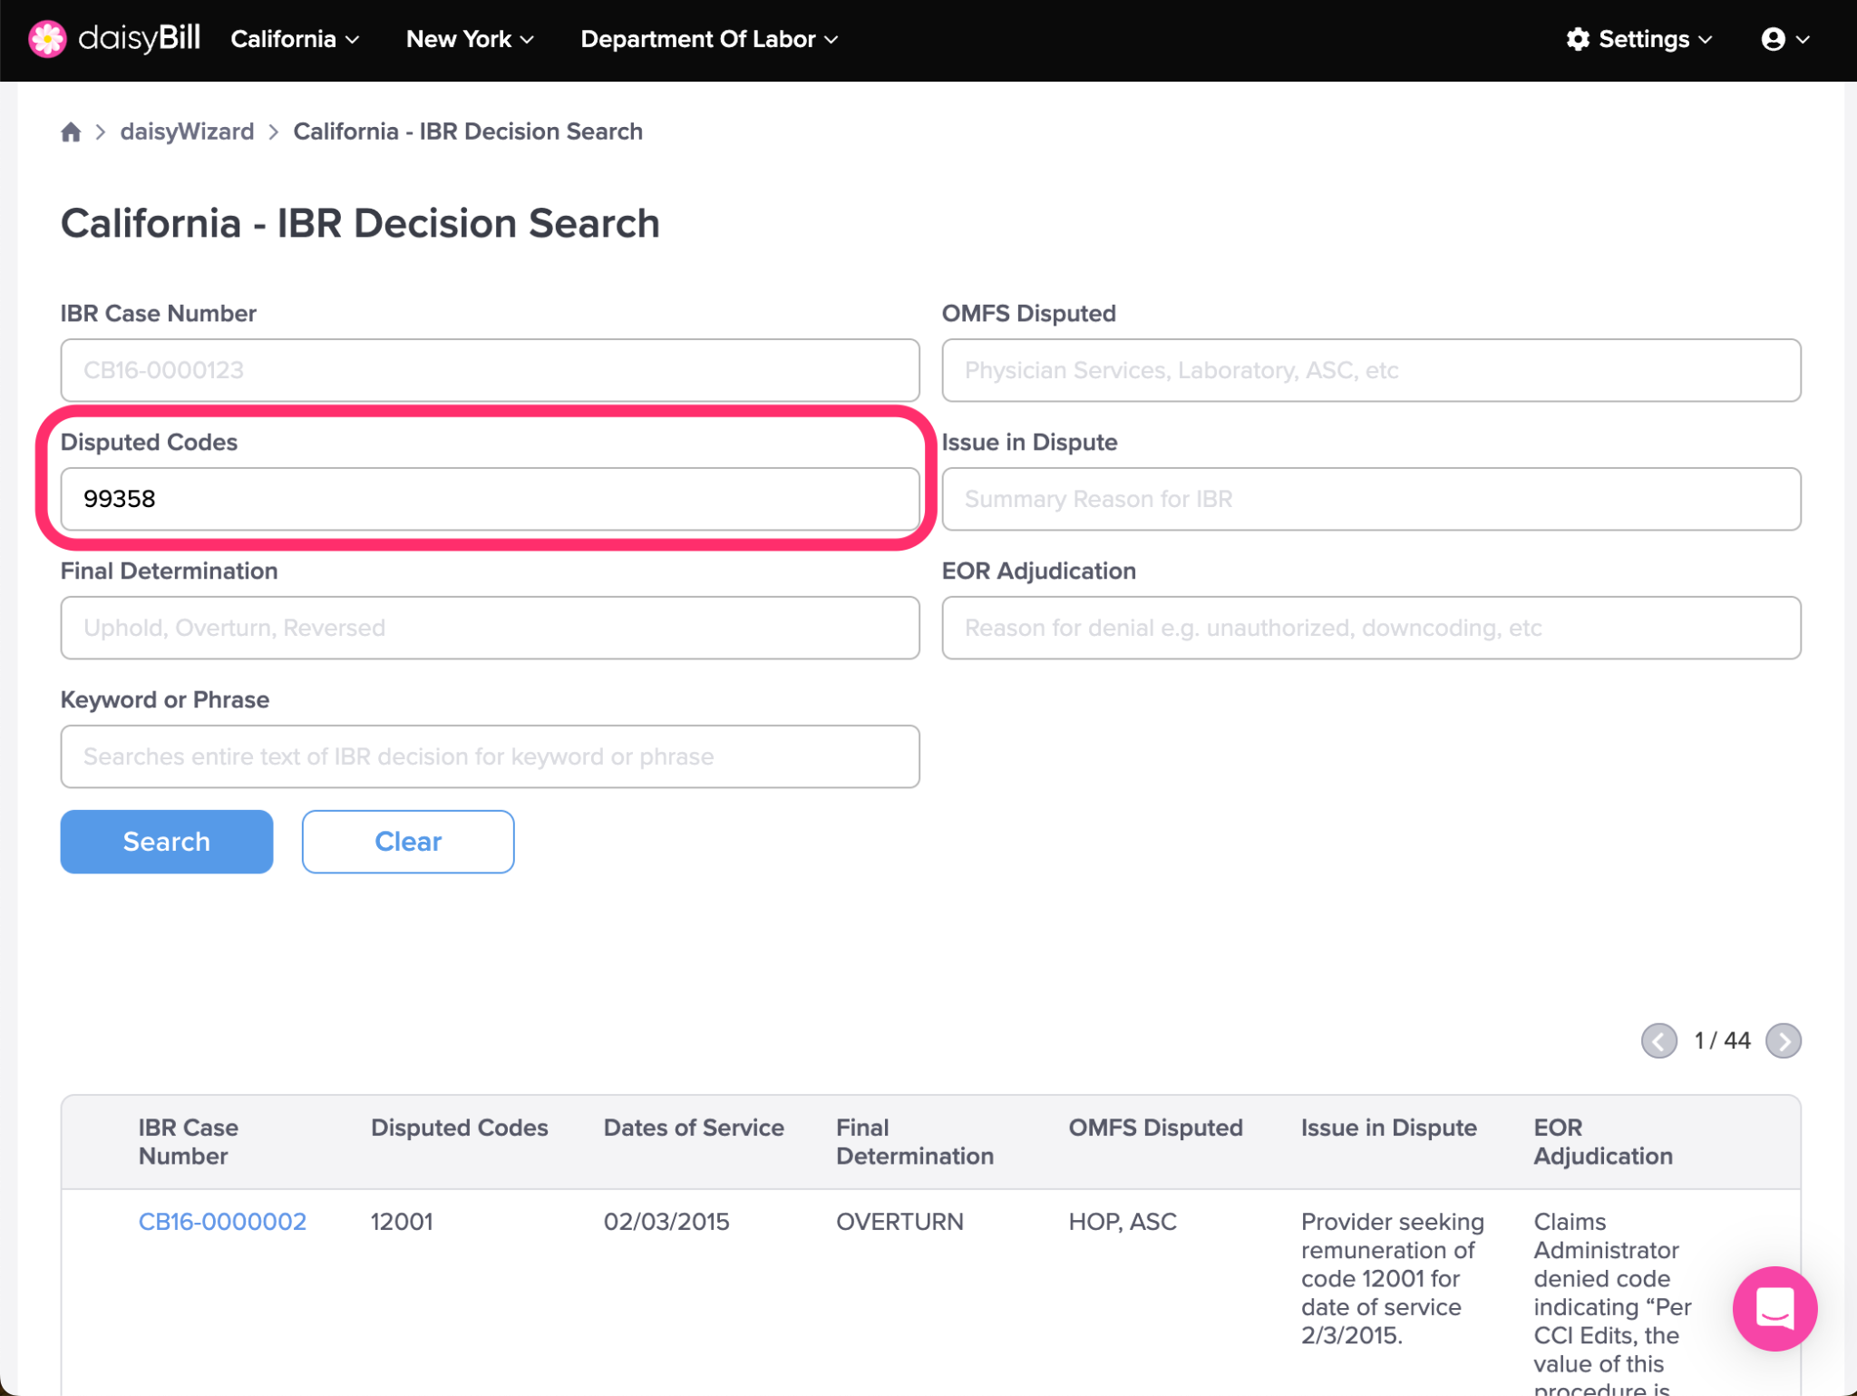Open the California navigation menu
Image resolution: width=1857 pixels, height=1396 pixels.
[x=295, y=39]
